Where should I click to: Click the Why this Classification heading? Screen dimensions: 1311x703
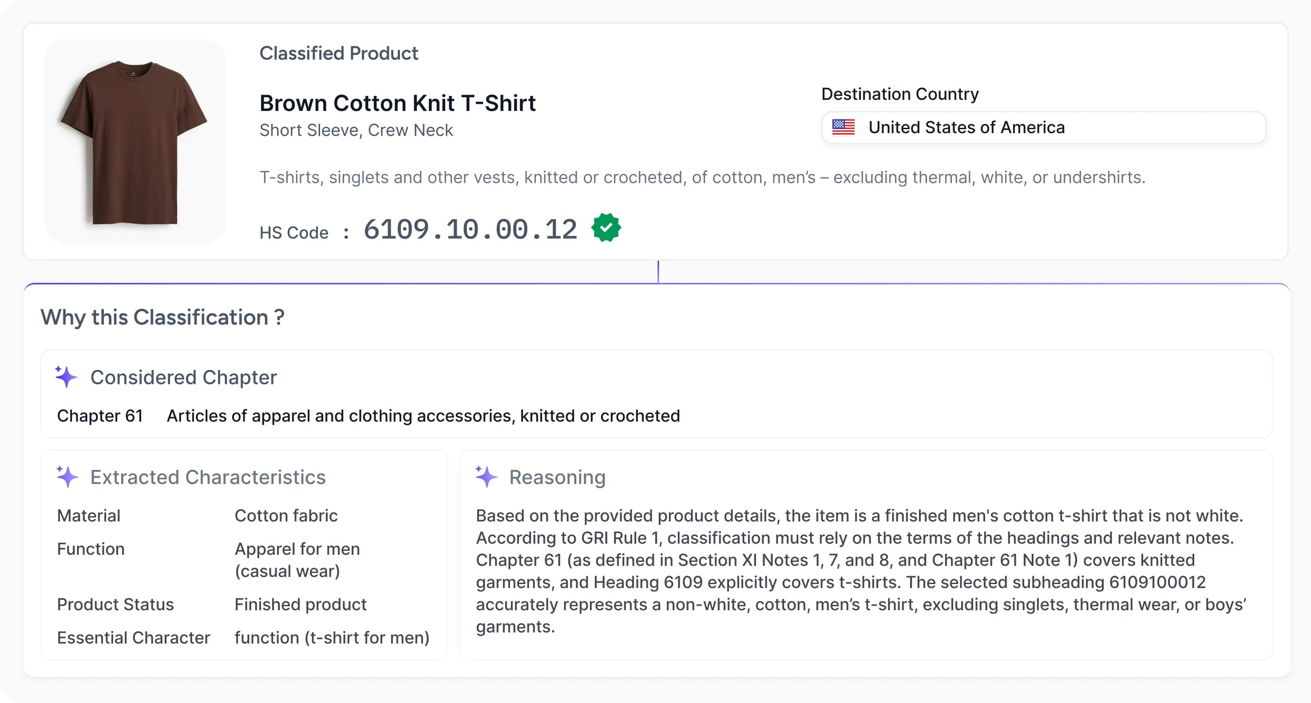[162, 317]
